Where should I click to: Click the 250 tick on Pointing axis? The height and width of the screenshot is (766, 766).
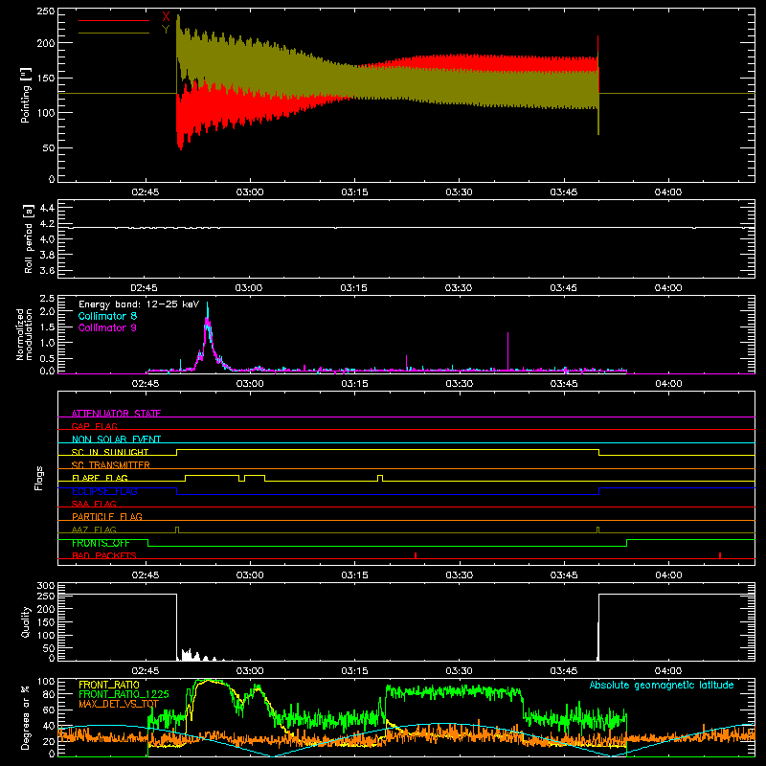46,11
